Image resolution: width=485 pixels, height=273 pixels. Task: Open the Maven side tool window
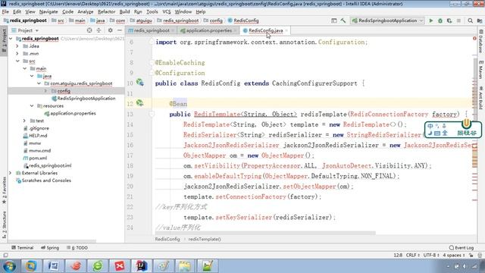pos(481,70)
